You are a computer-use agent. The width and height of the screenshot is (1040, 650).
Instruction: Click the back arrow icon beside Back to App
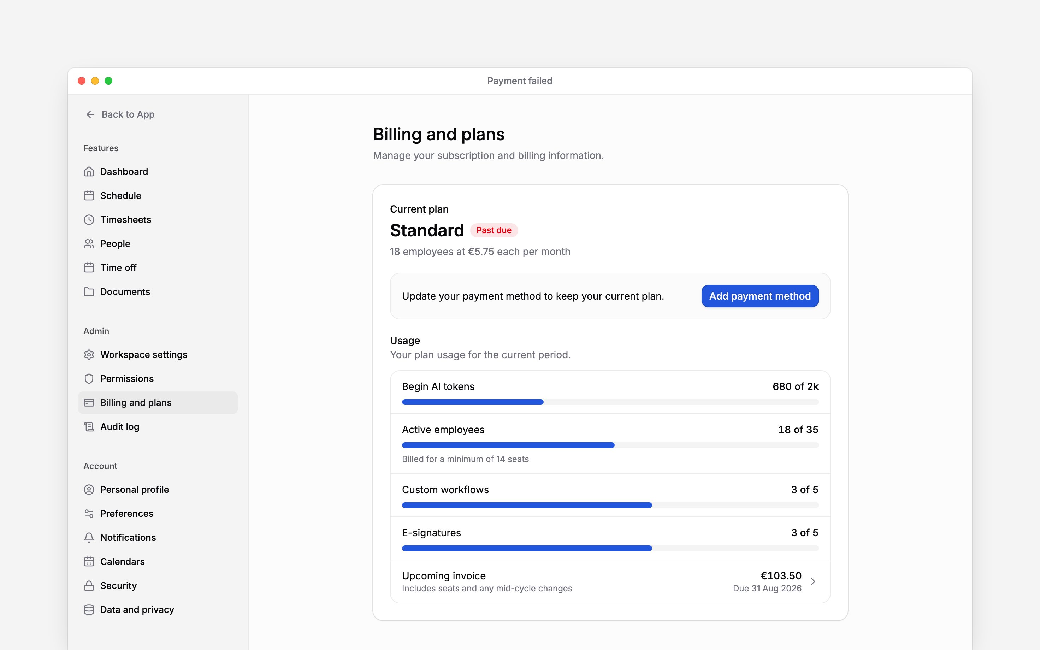point(90,114)
